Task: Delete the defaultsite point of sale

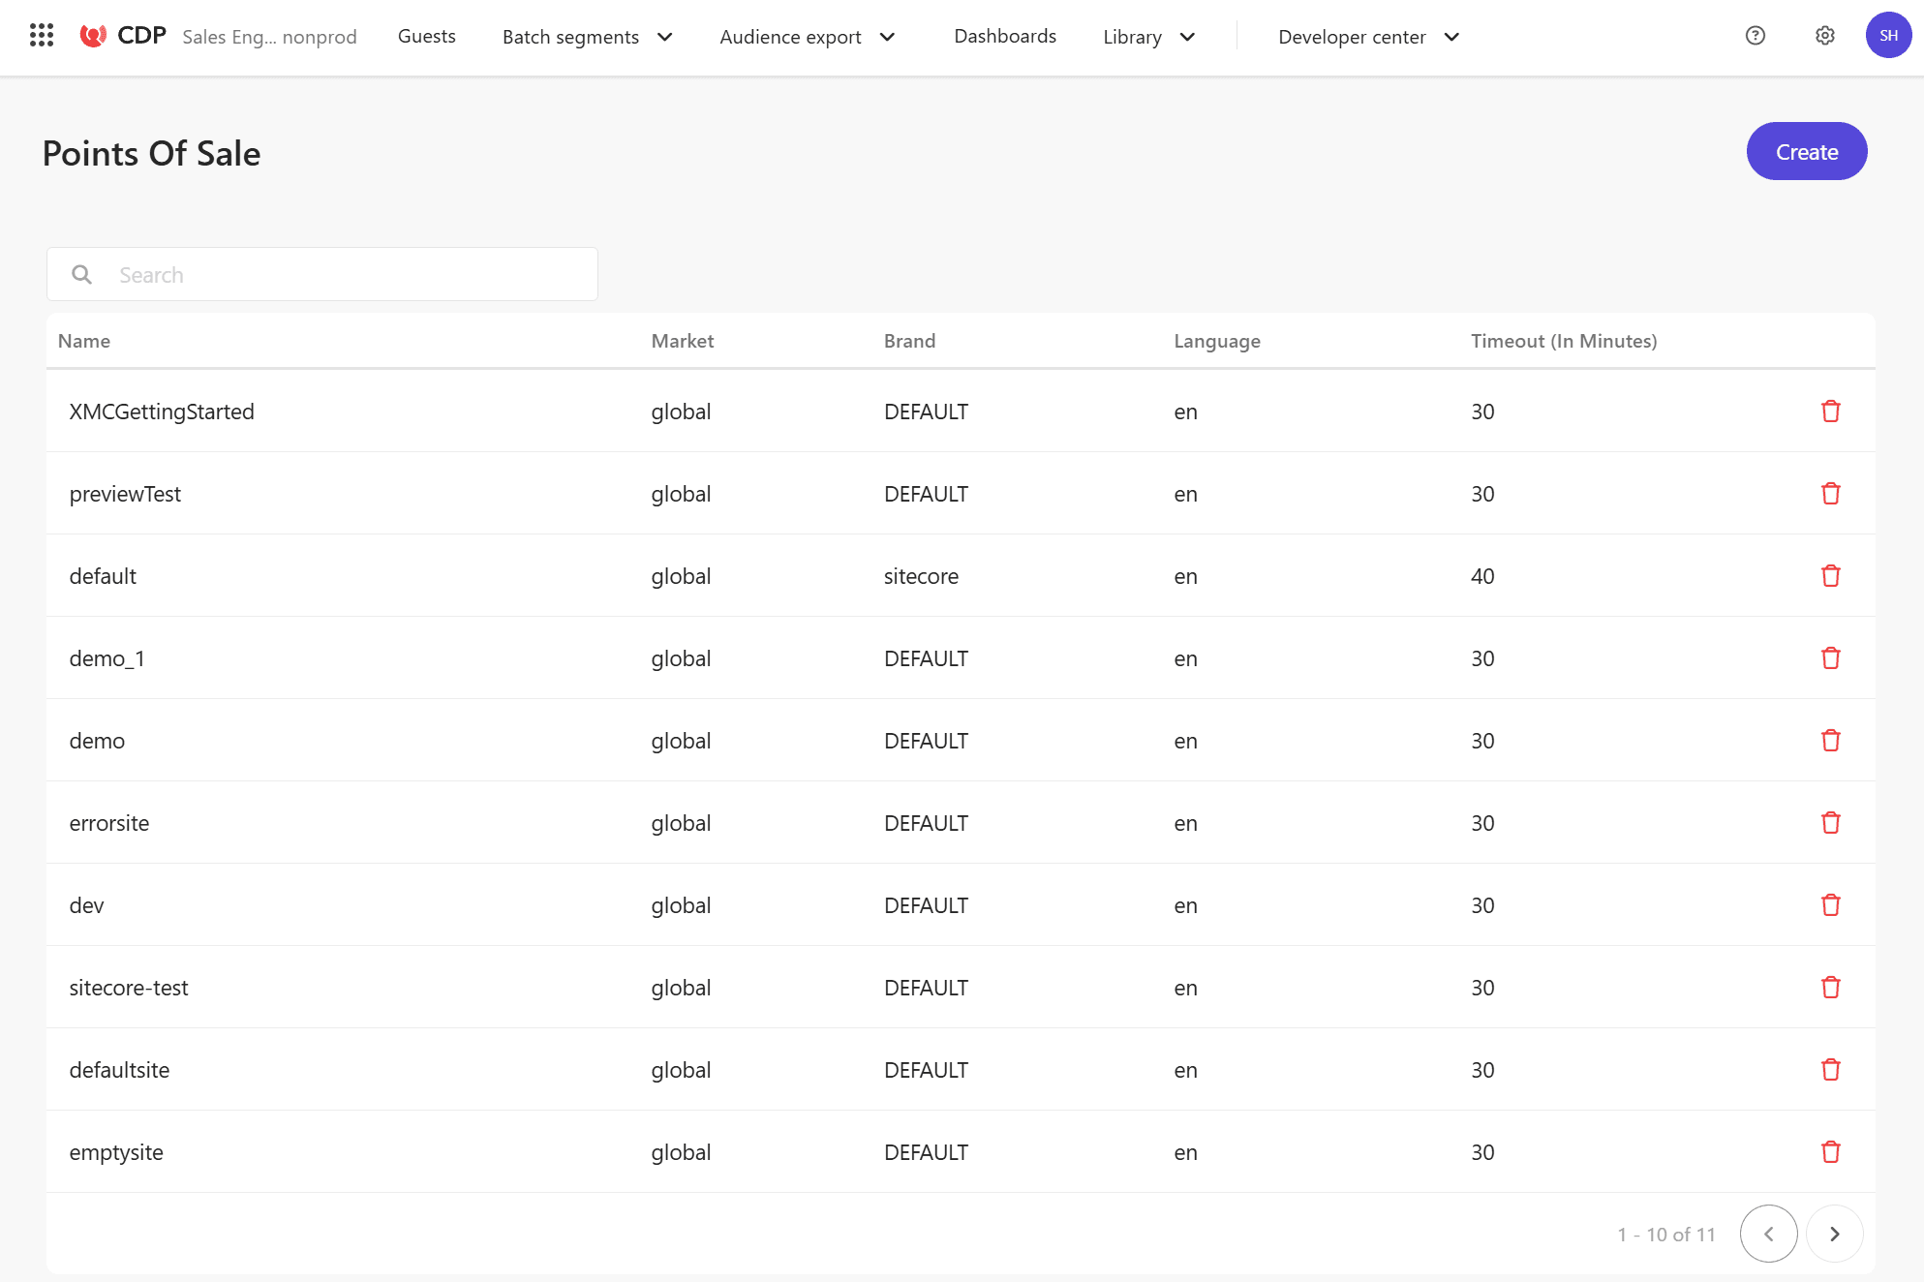Action: click(x=1830, y=1070)
